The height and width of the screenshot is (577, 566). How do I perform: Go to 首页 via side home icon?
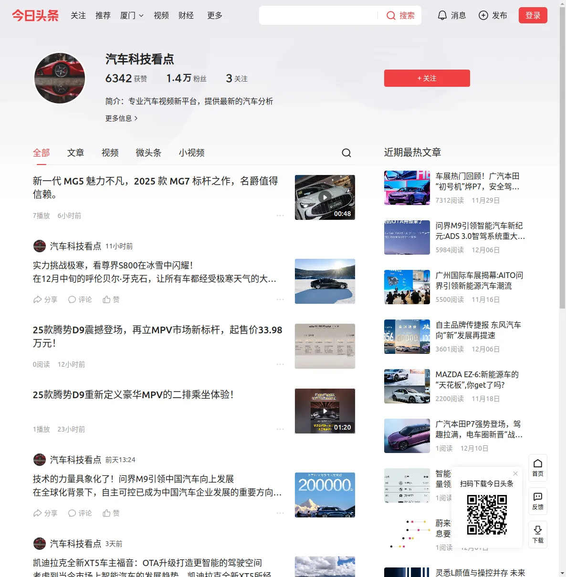(x=538, y=468)
